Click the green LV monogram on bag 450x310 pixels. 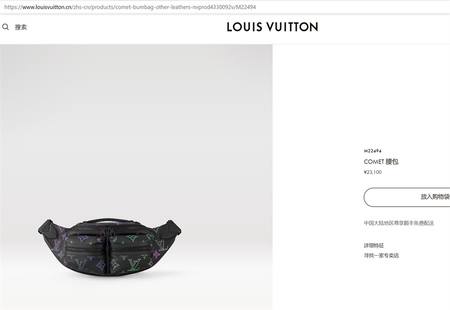point(134,264)
